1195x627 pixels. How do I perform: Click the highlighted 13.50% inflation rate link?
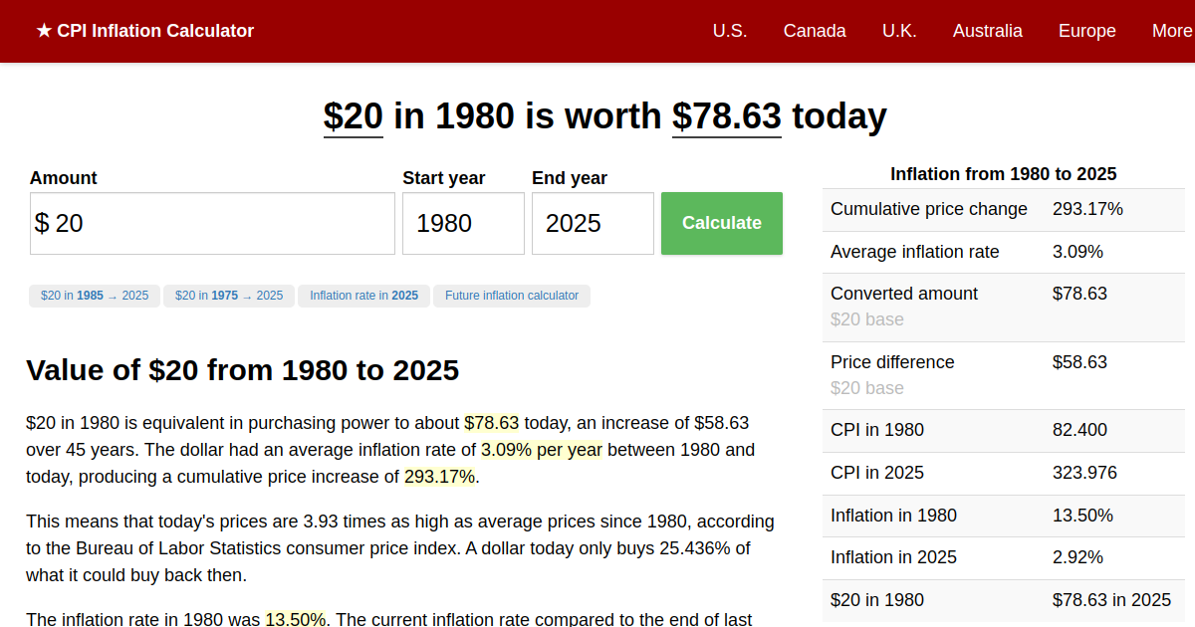click(296, 619)
